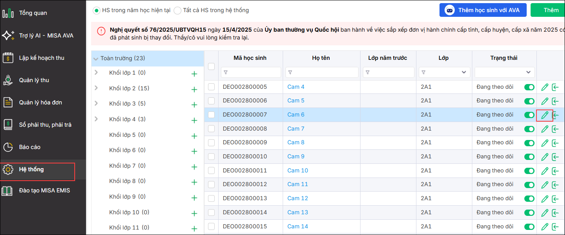The width and height of the screenshot is (565, 235).
Task: Edit student Cam 10 with pencil icon
Action: (x=545, y=171)
